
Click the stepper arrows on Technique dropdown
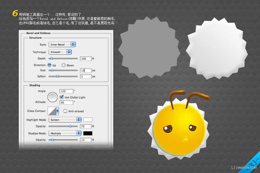pos(68,52)
